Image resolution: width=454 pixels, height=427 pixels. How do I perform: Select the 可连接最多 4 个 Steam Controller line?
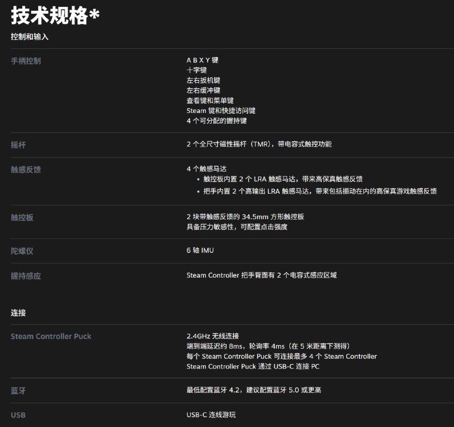tap(281, 357)
